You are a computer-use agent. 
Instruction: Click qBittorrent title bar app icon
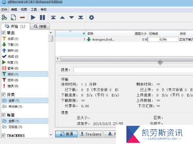(4, 2)
